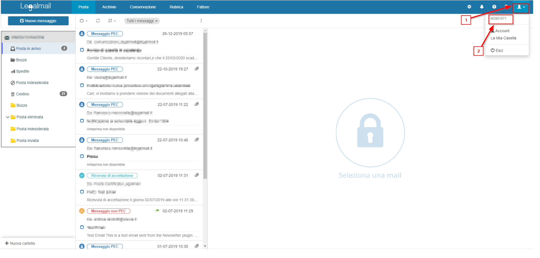Click orange warning icon of non PEC message

[82, 211]
